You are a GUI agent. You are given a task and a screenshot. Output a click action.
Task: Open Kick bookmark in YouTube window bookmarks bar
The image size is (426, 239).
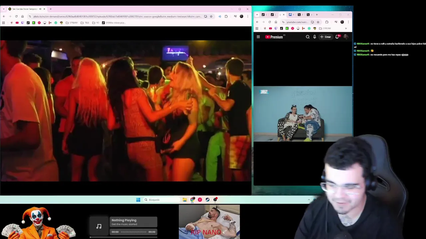287,28
